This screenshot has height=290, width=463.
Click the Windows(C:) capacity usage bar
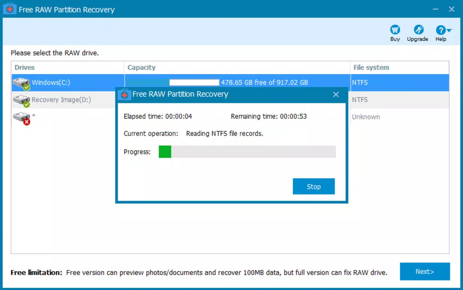[x=173, y=82]
